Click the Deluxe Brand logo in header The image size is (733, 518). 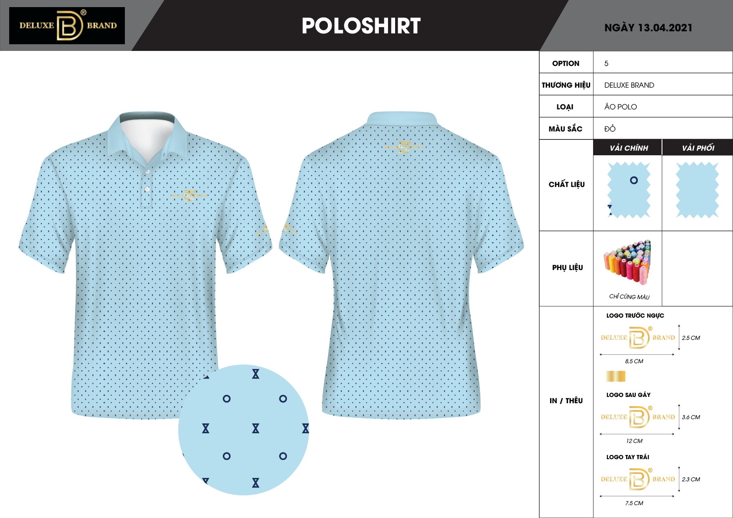coord(67,25)
